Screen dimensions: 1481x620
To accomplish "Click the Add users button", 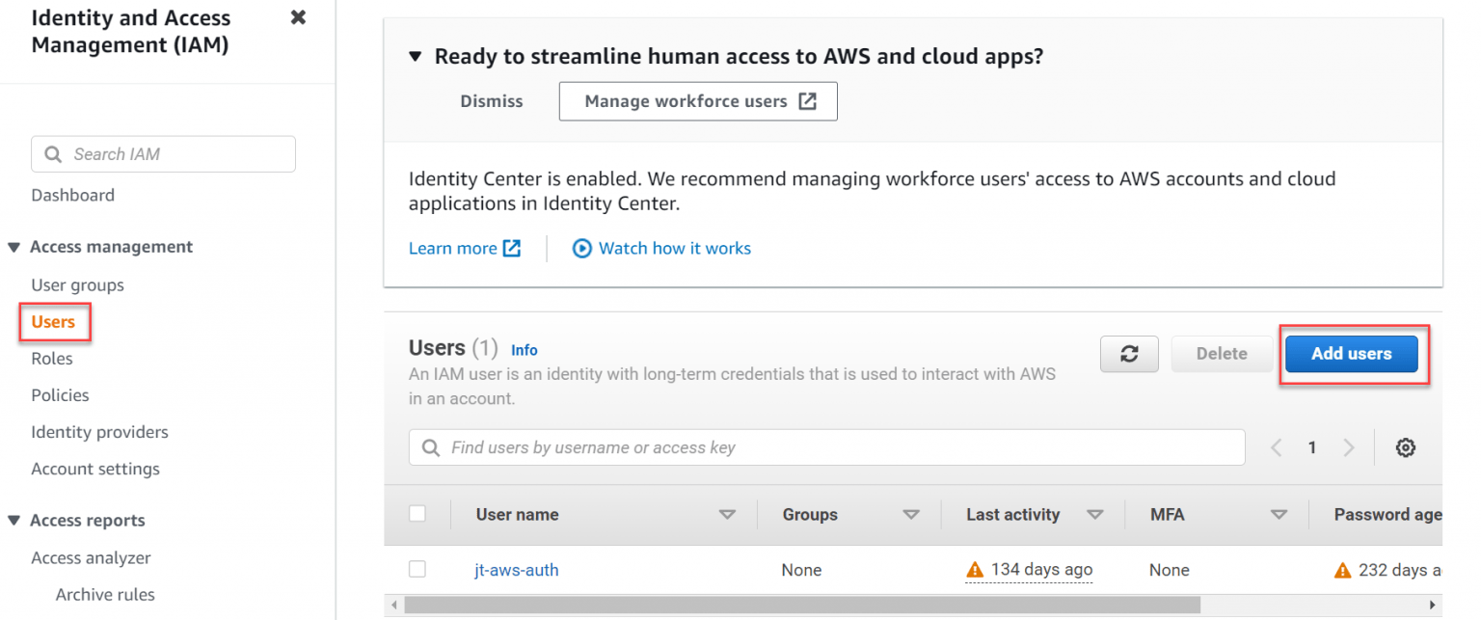I will (1352, 354).
